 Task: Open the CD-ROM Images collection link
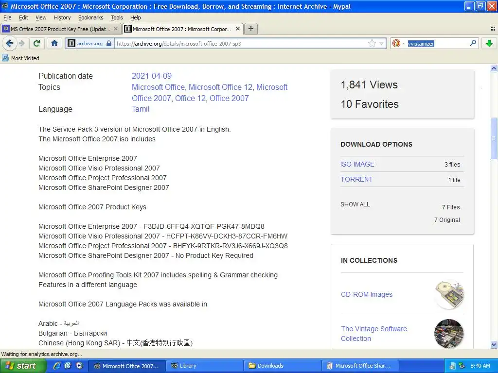click(x=367, y=295)
